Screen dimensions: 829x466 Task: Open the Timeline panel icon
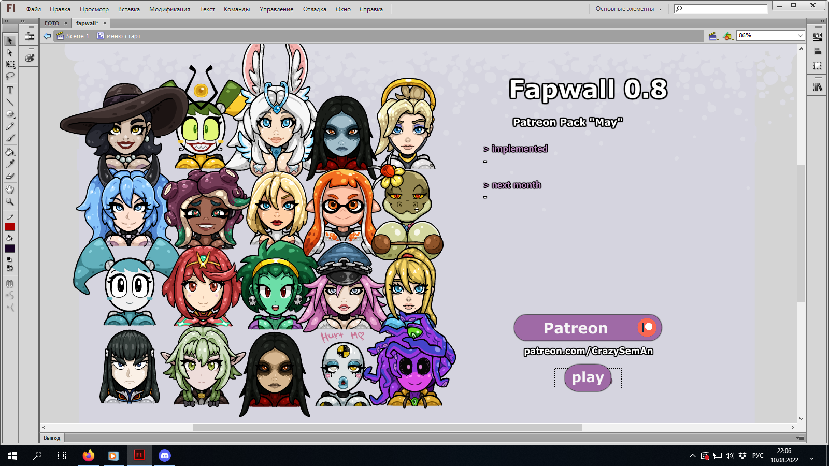(x=30, y=36)
